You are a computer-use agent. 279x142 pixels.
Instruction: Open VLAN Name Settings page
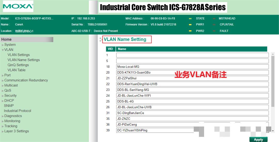point(24,60)
